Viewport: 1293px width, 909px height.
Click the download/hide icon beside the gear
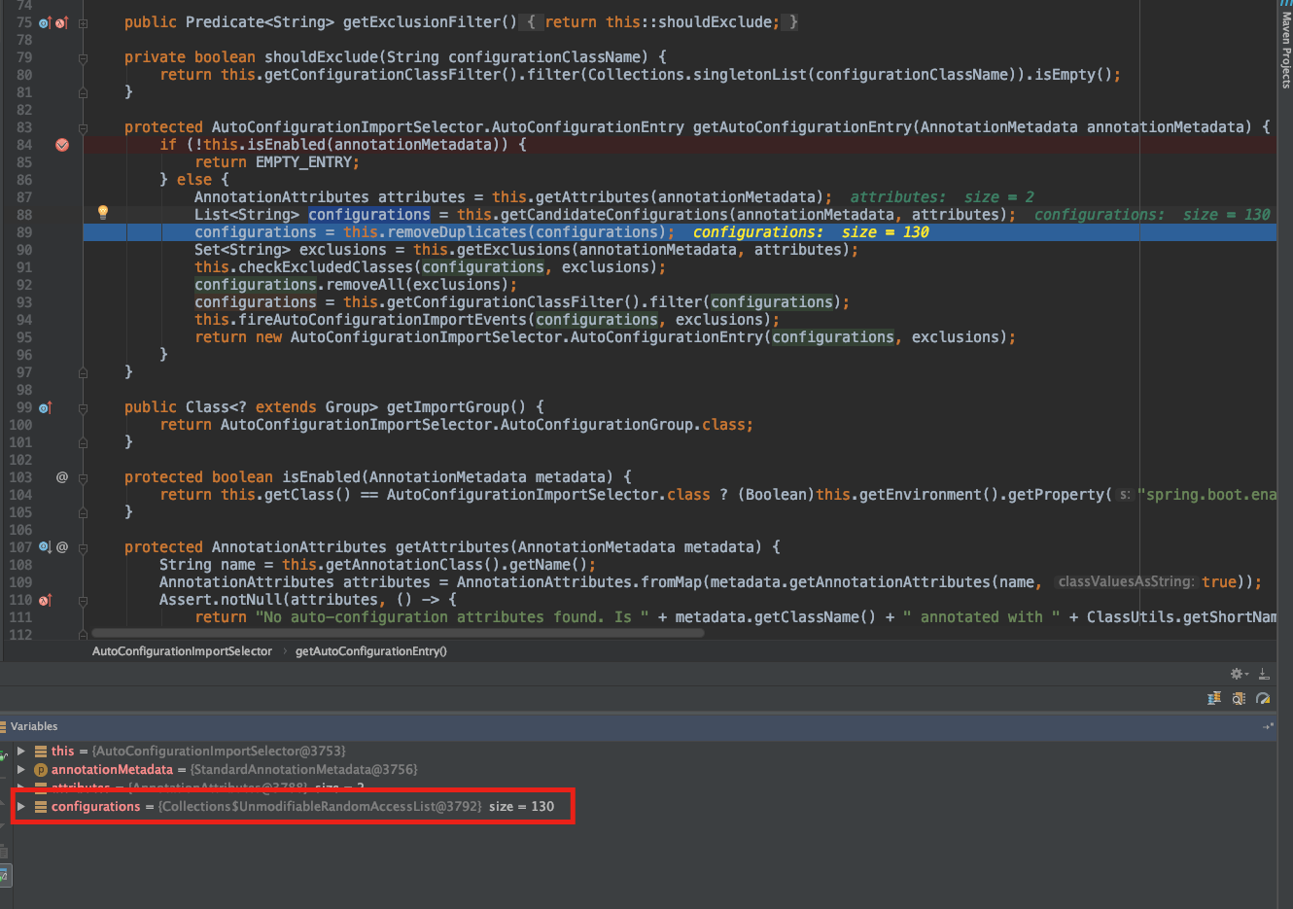point(1264,674)
